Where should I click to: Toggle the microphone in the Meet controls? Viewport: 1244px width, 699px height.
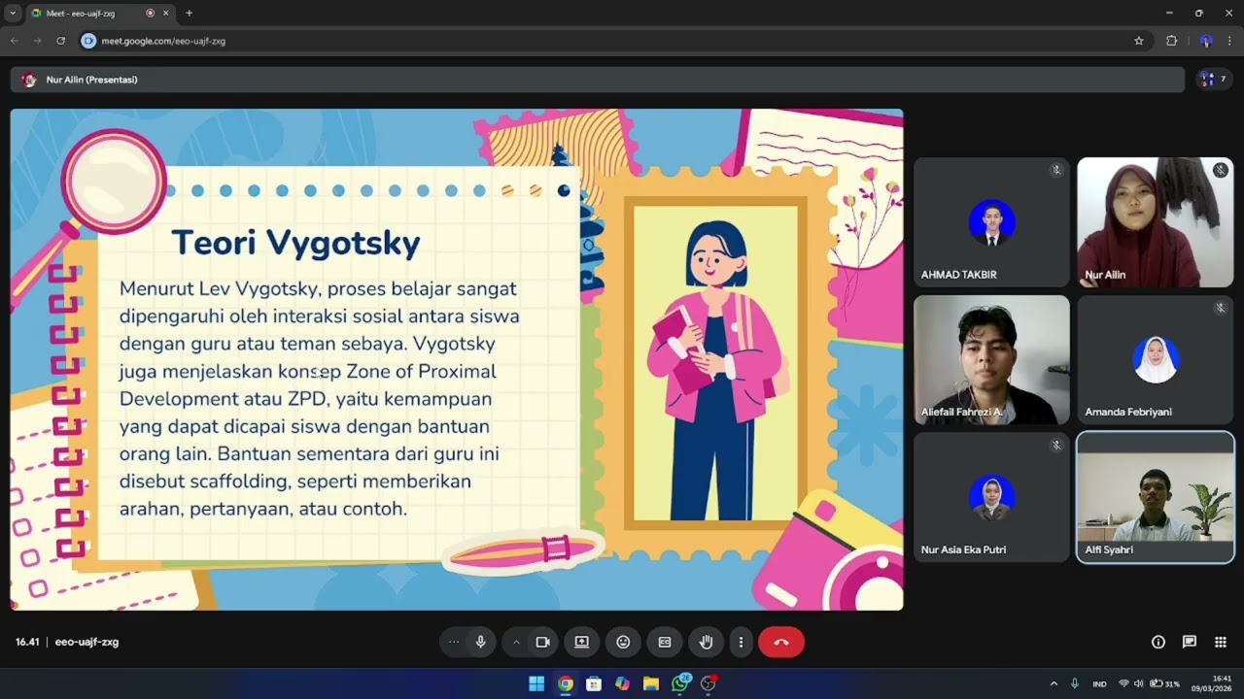pyautogui.click(x=480, y=642)
